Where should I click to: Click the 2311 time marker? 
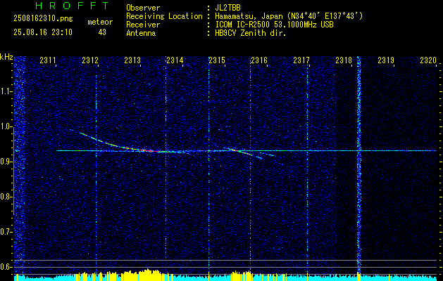pos(48,60)
